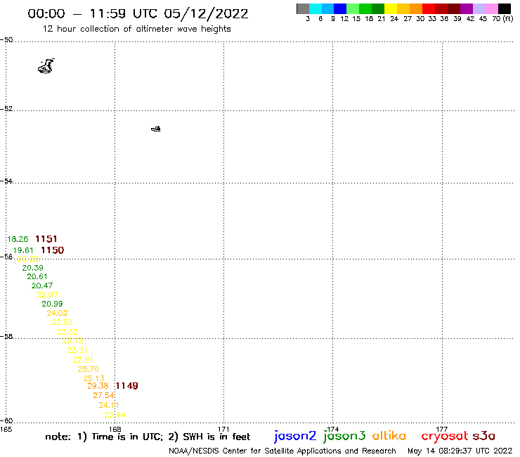This screenshot has height=457, width=520.
Task: Pick the 22.44 wave height reading
Action: 115,415
